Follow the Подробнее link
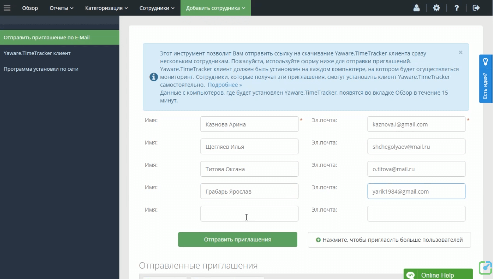The height and width of the screenshot is (279, 493). tap(225, 85)
